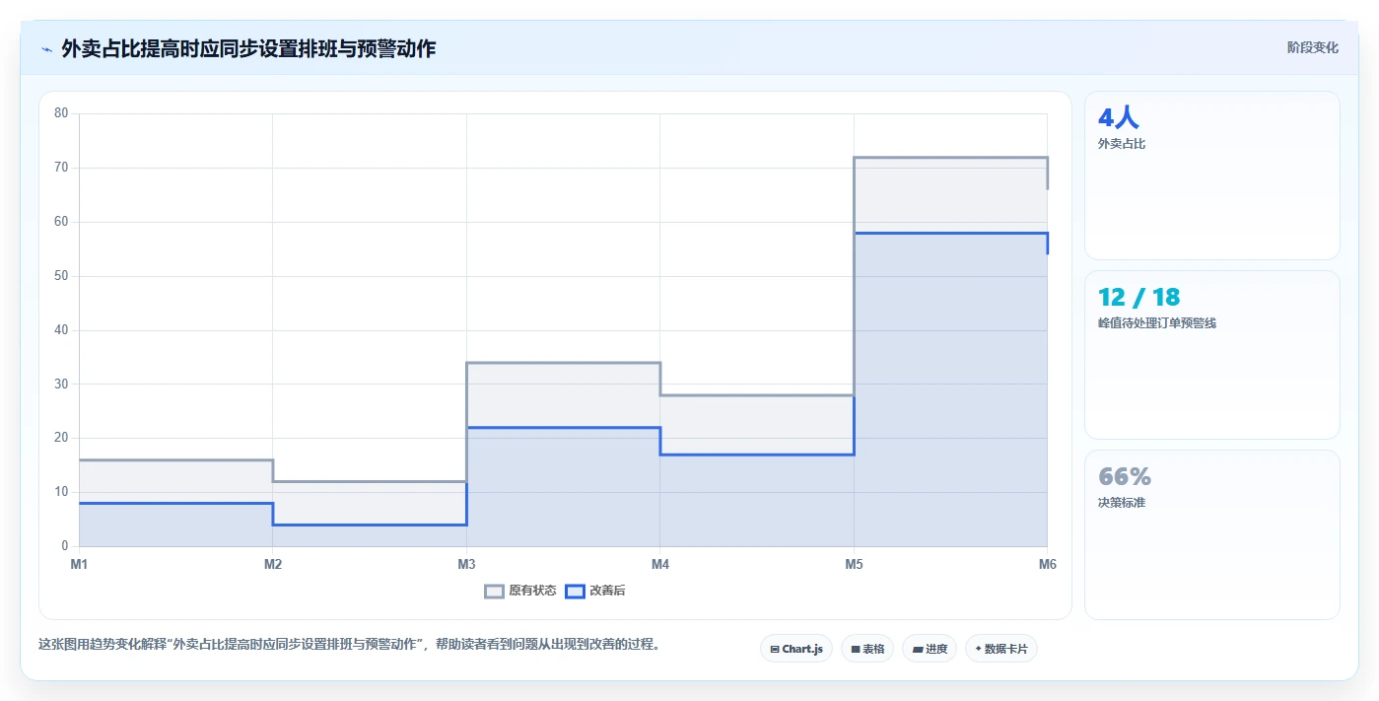
Task: Click the Chart.js tag
Action: click(x=796, y=649)
